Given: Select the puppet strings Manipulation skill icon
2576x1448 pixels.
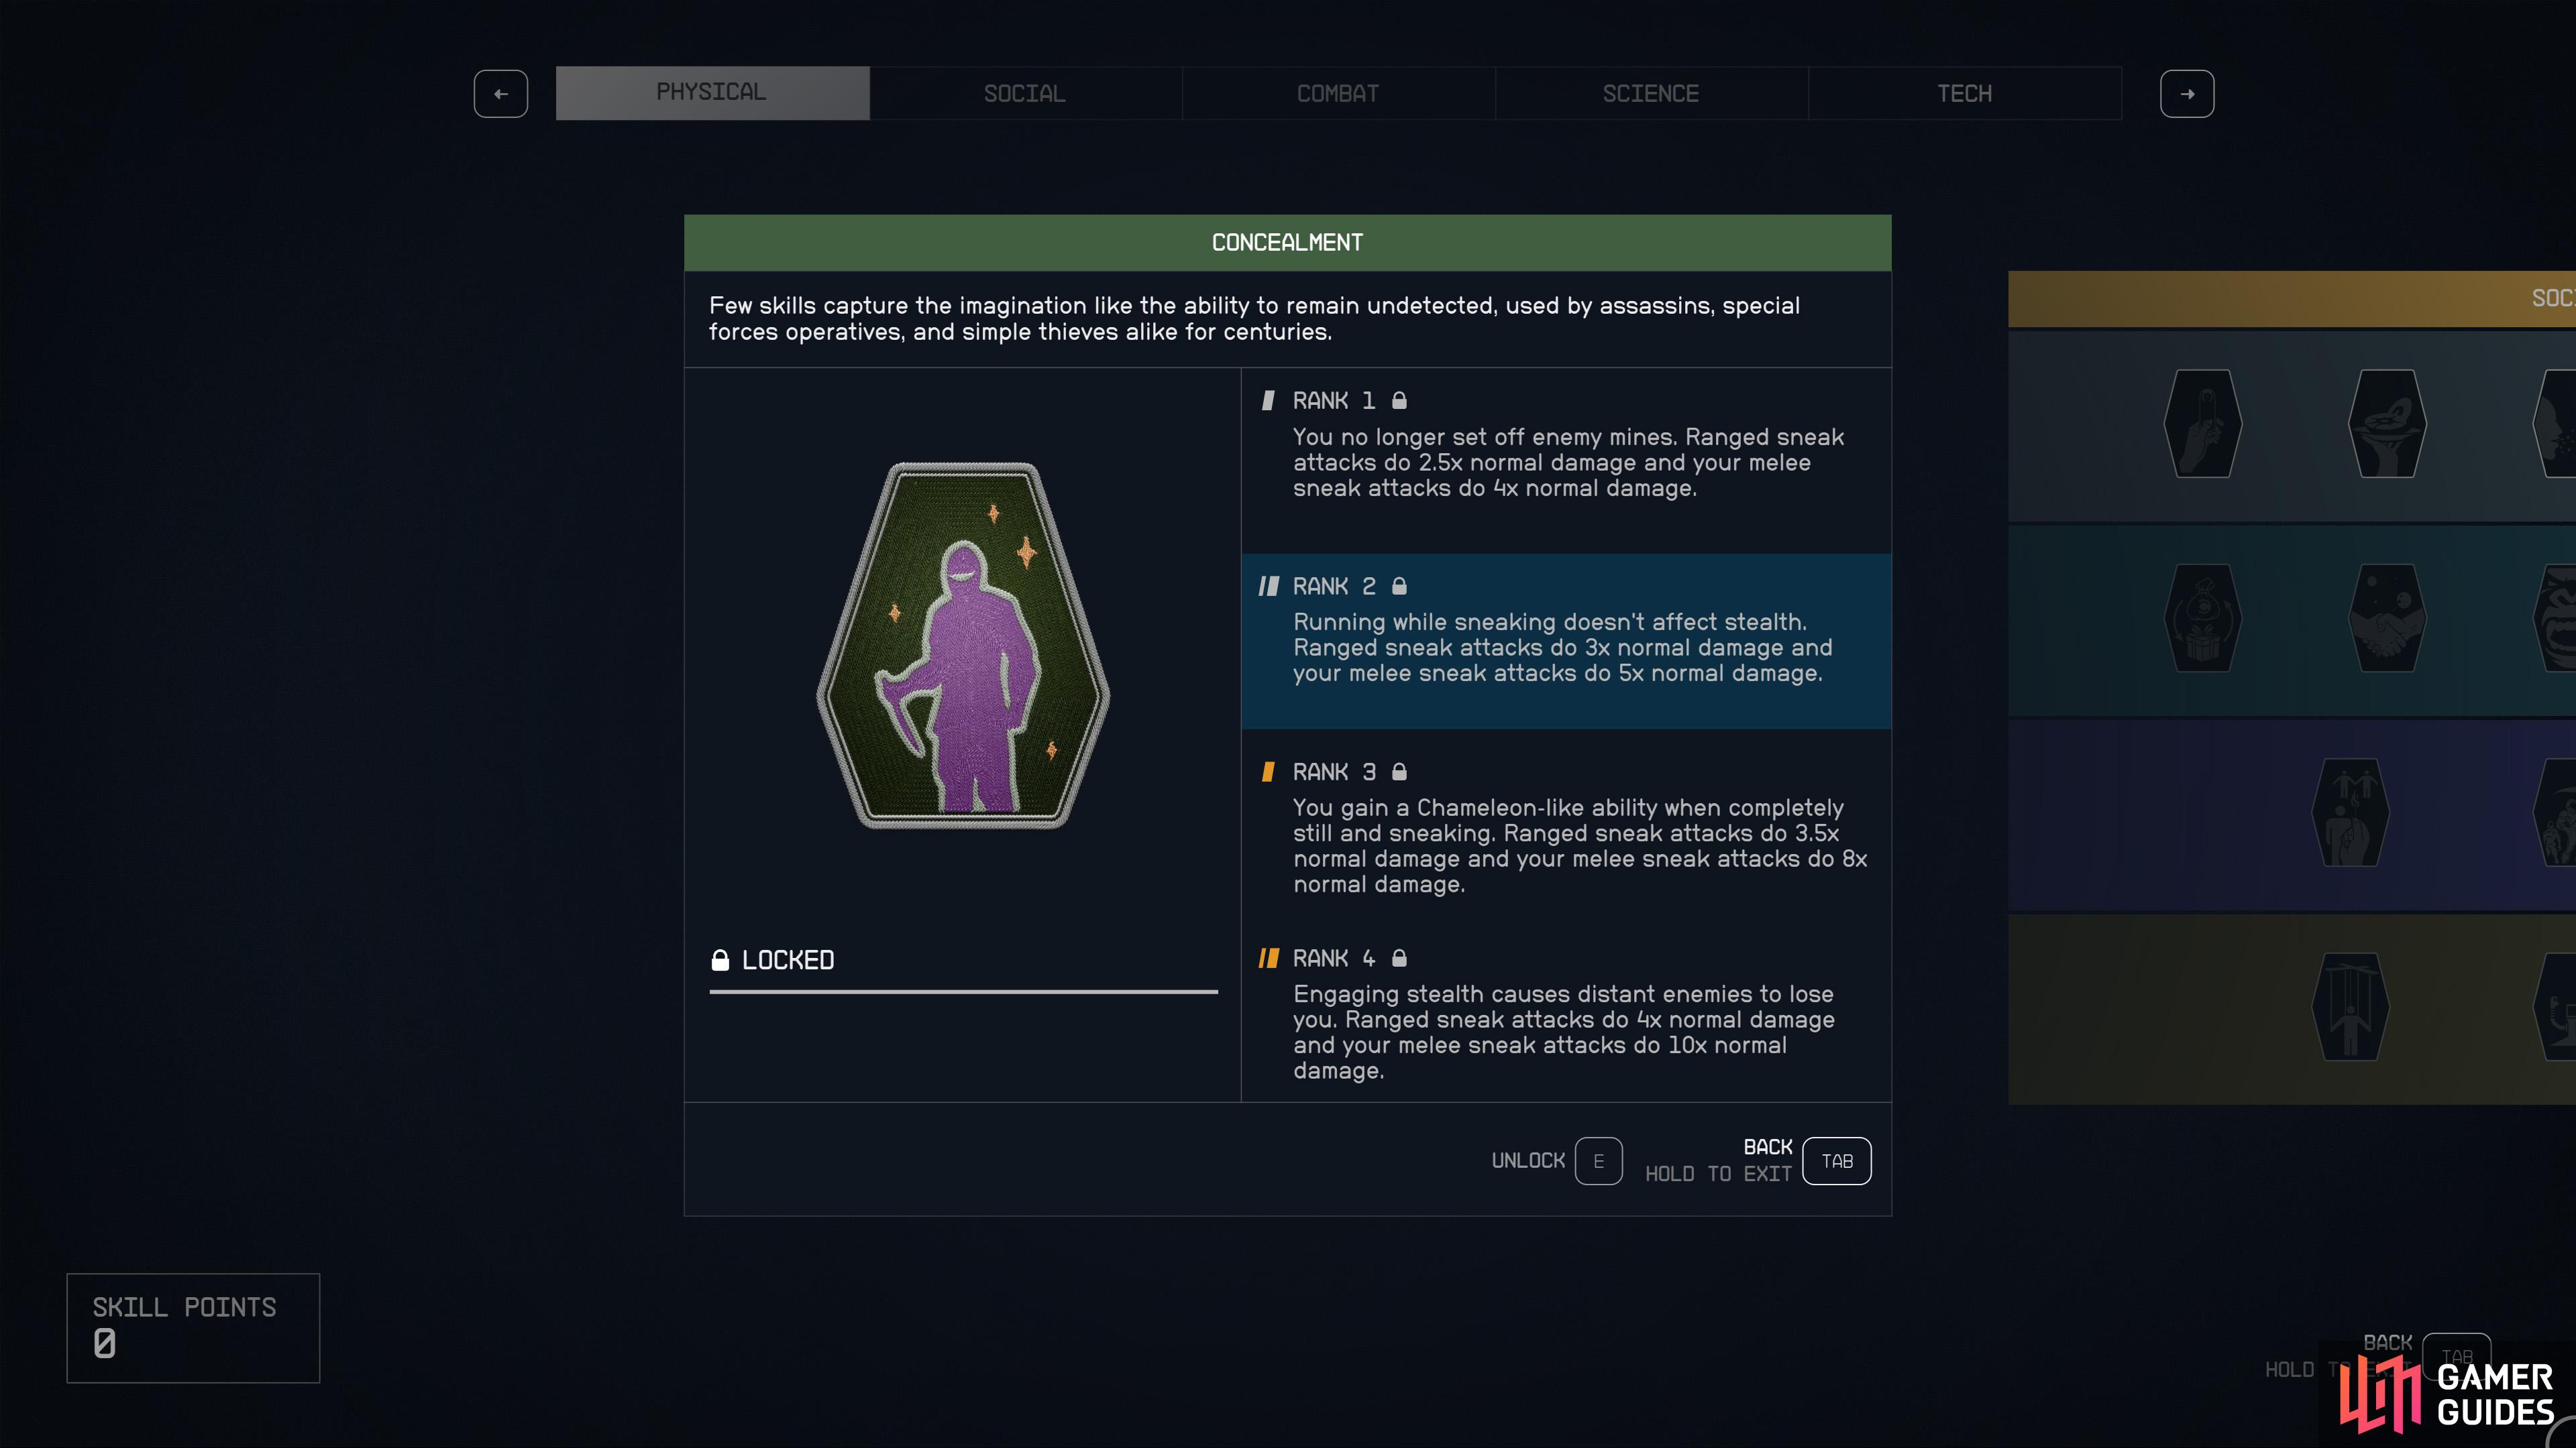Looking at the screenshot, I should click(2350, 1008).
